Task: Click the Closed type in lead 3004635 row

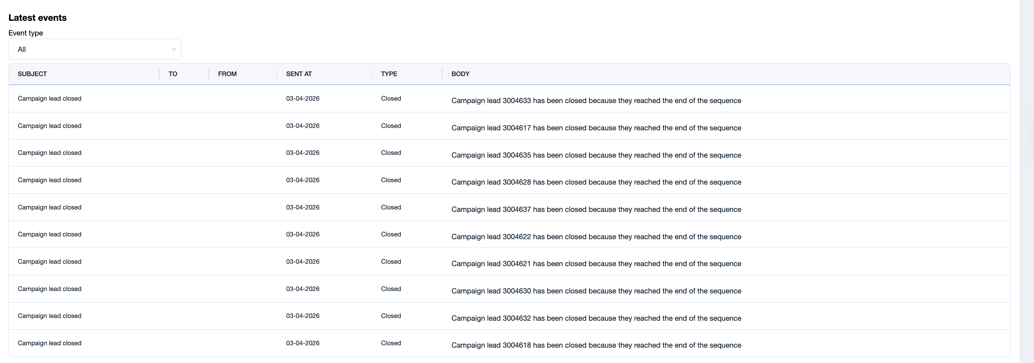Action: [x=391, y=153]
